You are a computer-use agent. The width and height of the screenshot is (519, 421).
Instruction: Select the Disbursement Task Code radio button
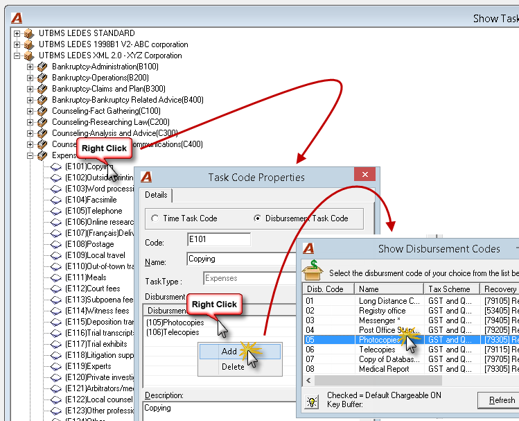[x=257, y=218]
